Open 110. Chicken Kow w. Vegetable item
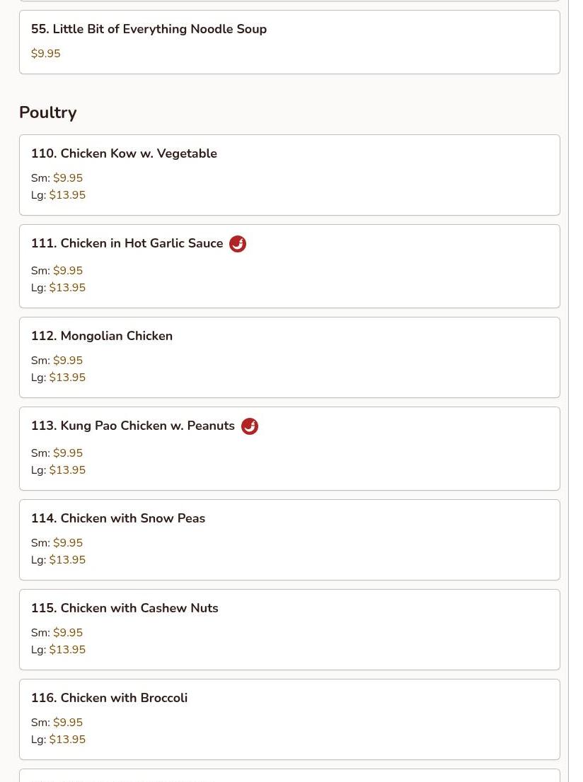 [x=289, y=175]
